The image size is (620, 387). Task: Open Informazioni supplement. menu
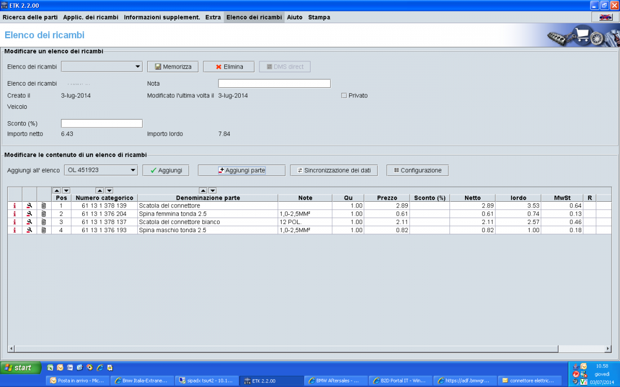[x=162, y=17]
